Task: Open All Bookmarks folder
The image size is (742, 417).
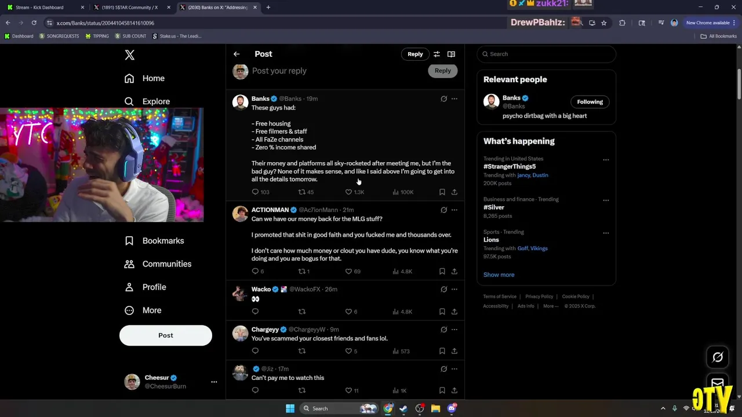Action: pyautogui.click(x=718, y=36)
